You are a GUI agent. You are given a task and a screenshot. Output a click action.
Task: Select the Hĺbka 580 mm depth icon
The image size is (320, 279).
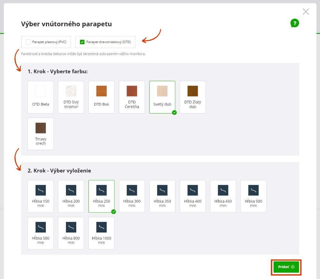click(x=41, y=227)
